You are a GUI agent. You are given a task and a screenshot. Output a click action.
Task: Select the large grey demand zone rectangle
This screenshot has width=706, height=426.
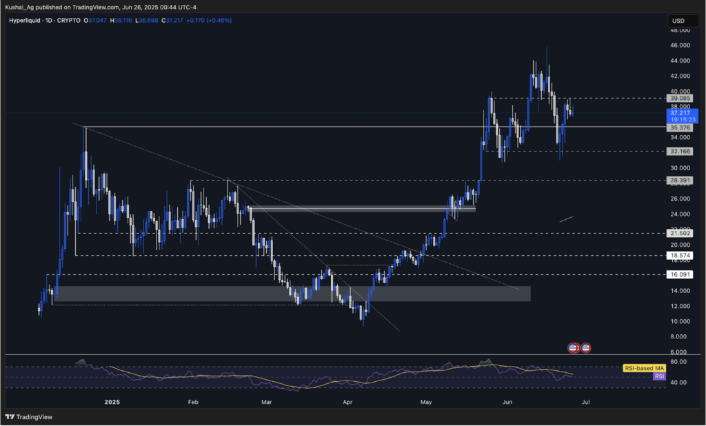point(292,294)
